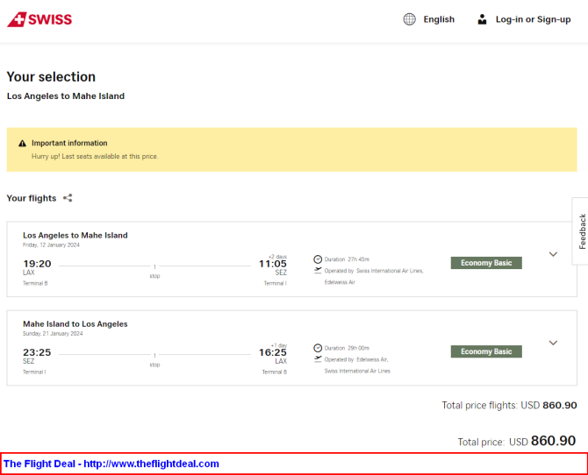Click the warning triangle icon
This screenshot has height=475, width=588.
[23, 143]
